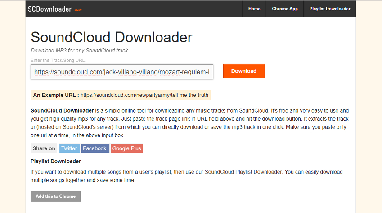Open the Chrome App nav item

[285, 9]
